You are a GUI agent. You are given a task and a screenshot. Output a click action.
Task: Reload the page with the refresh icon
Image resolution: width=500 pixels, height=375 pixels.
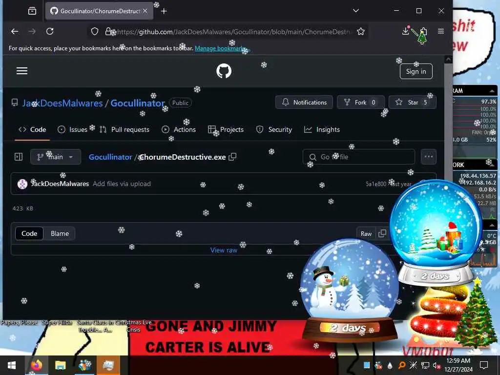click(50, 31)
